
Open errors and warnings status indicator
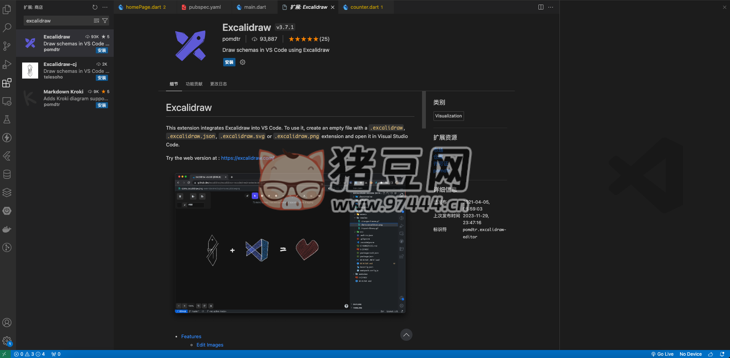(29, 354)
